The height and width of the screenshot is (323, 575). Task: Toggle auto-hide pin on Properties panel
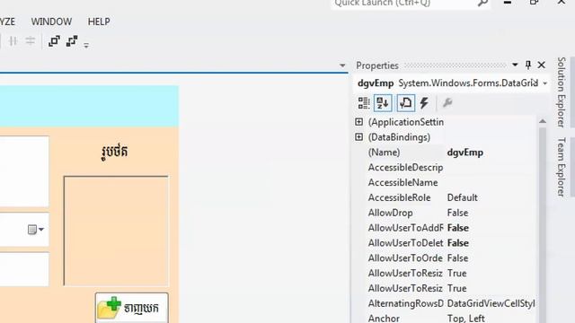(x=528, y=65)
